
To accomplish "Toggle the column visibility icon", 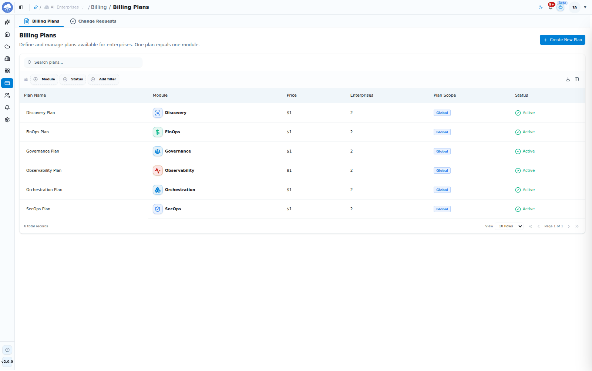I will coord(577,79).
